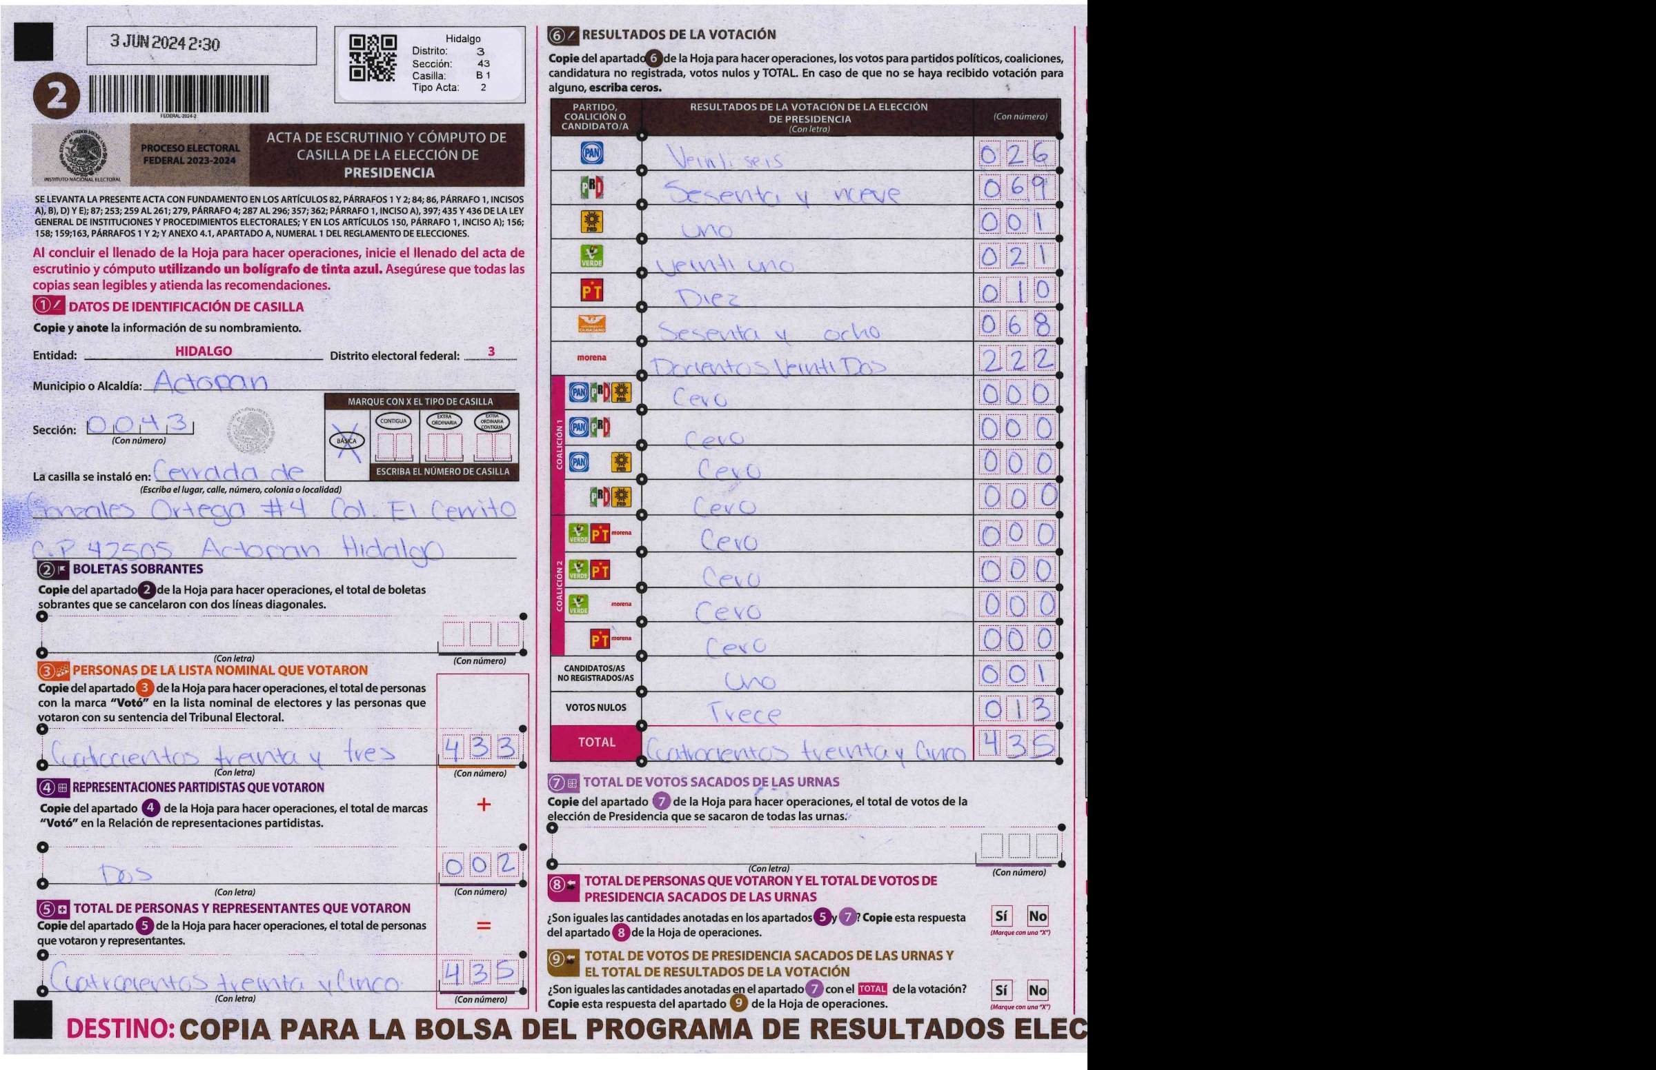
Task: Click section 3 orange number icon
Action: click(x=54, y=671)
